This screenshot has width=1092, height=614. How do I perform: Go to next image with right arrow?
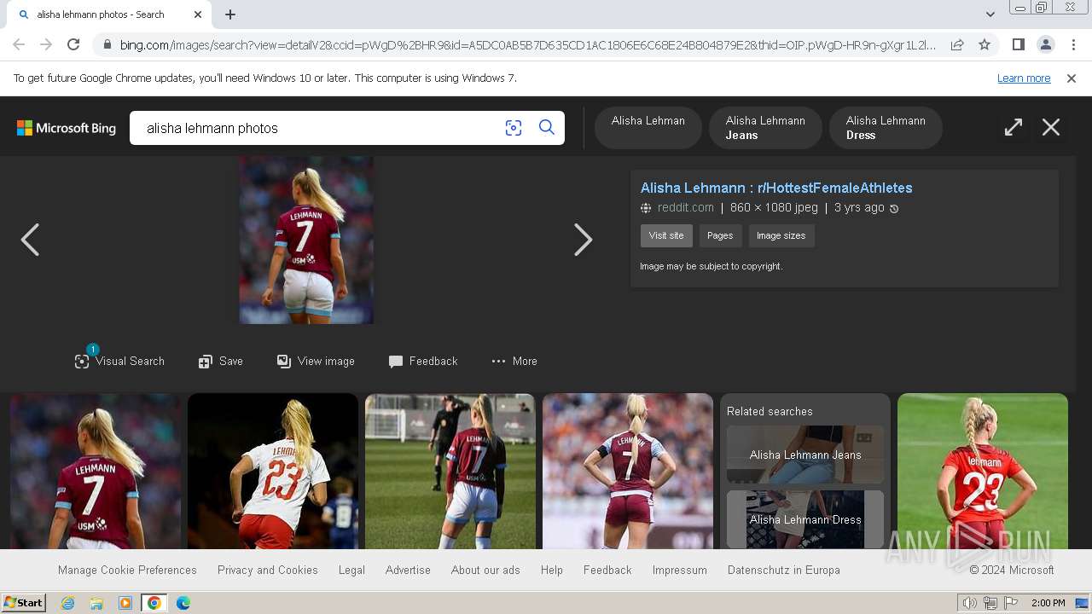click(x=583, y=240)
